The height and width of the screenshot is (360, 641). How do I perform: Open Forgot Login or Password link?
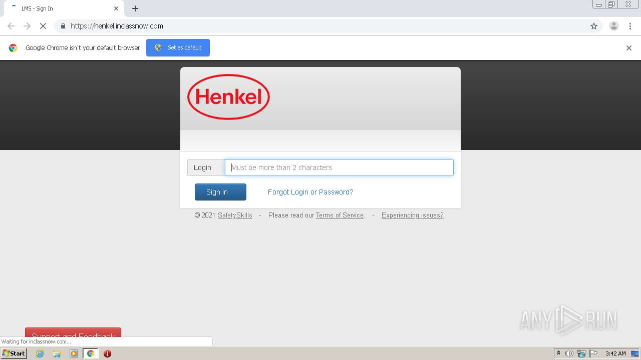tap(310, 192)
